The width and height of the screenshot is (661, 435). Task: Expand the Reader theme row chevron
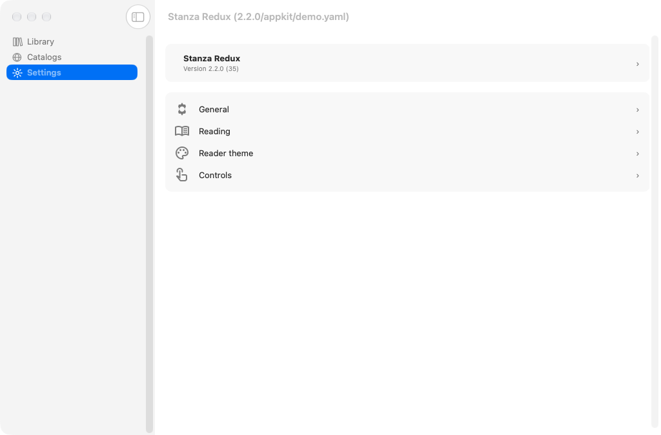pyautogui.click(x=637, y=154)
